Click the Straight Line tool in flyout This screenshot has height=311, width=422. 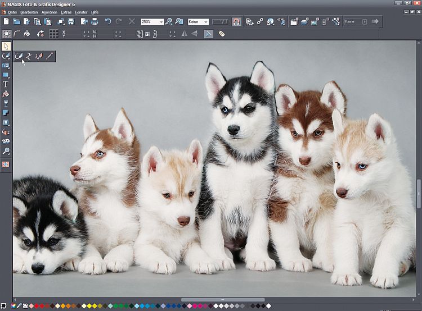[x=50, y=56]
